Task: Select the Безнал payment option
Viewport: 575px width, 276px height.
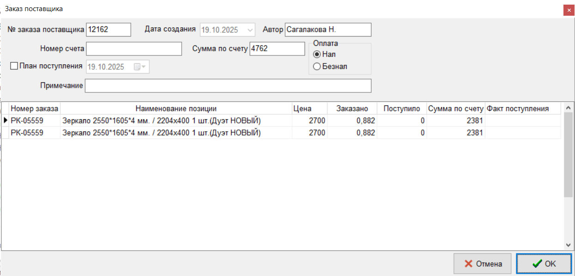Action: (x=317, y=67)
